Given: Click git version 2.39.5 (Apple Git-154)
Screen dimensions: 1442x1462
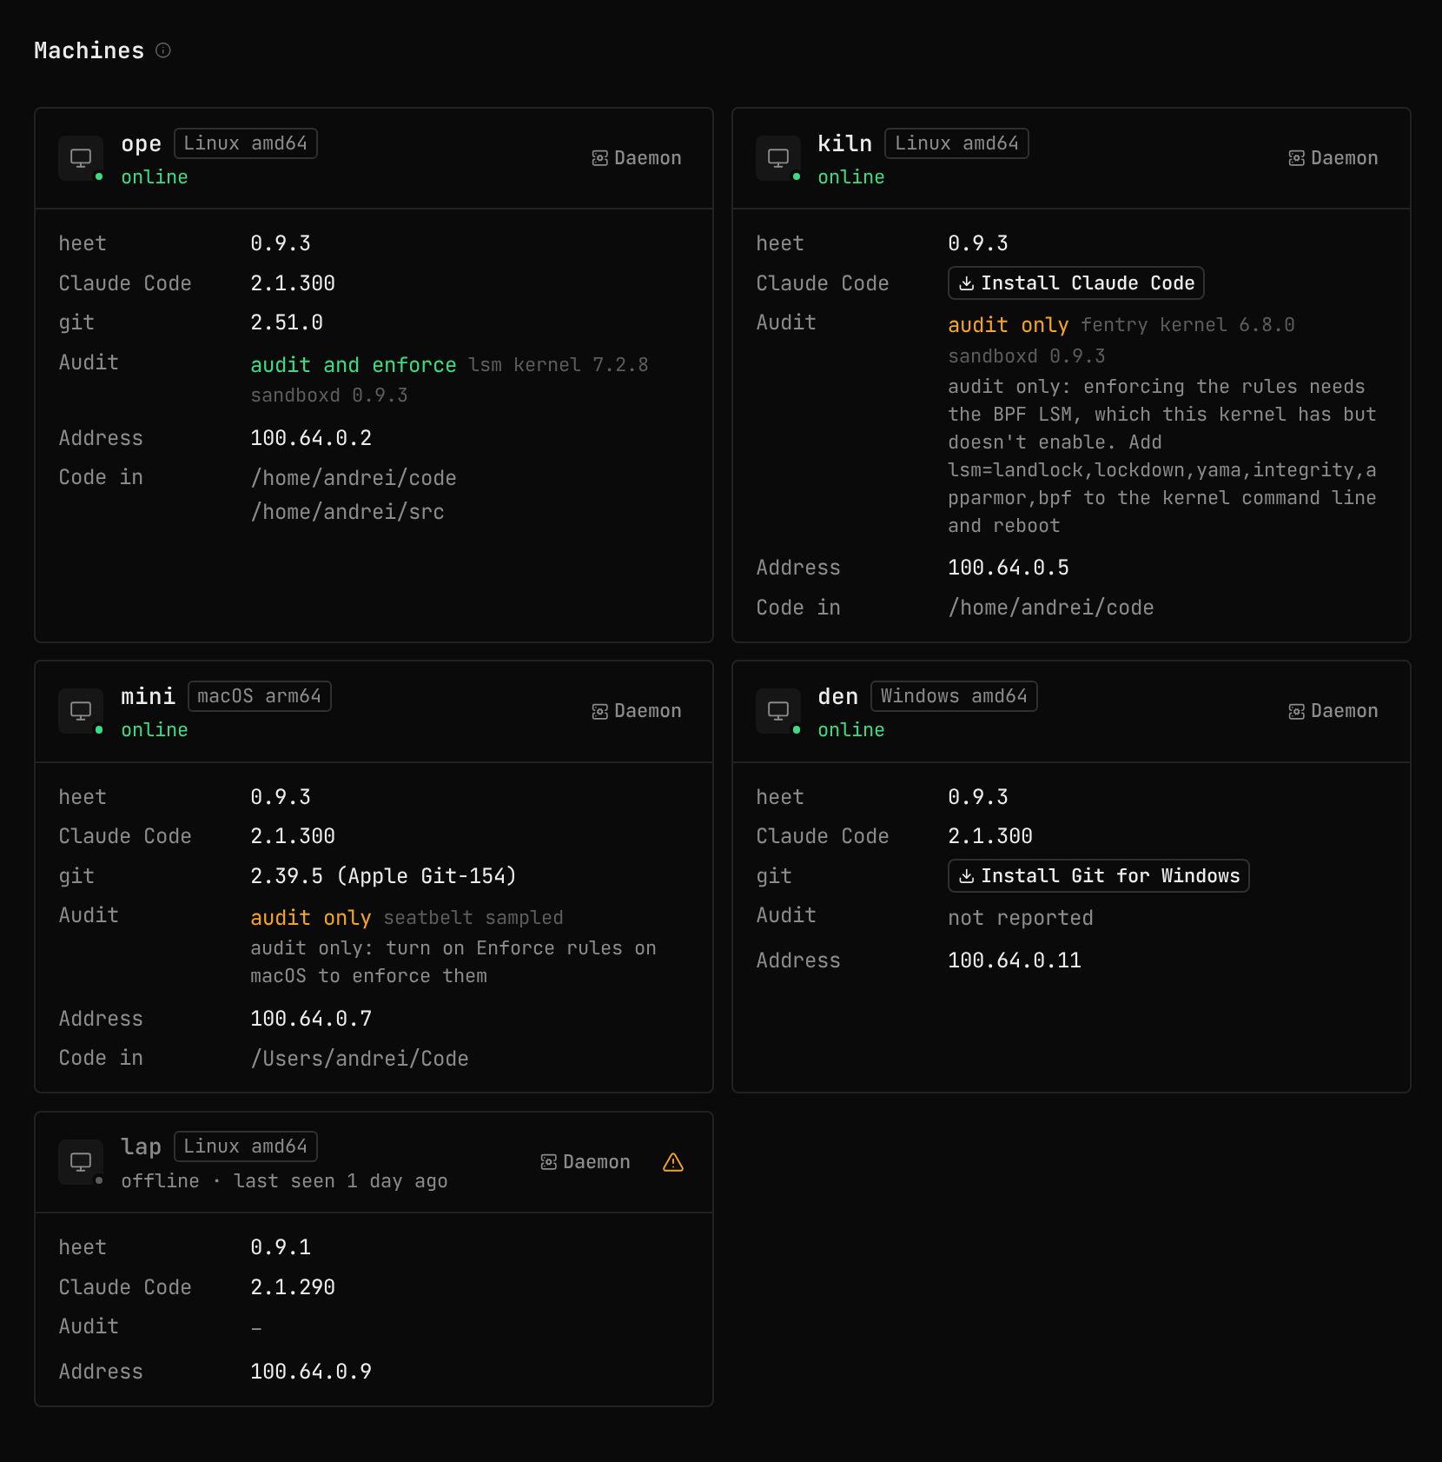Looking at the screenshot, I should 384,876.
